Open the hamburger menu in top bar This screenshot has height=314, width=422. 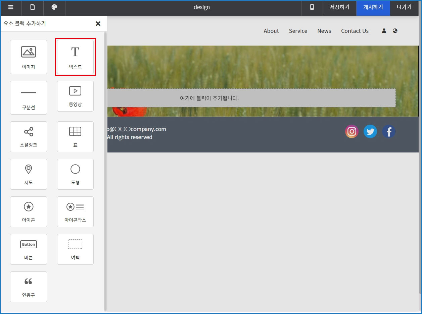[11, 7]
